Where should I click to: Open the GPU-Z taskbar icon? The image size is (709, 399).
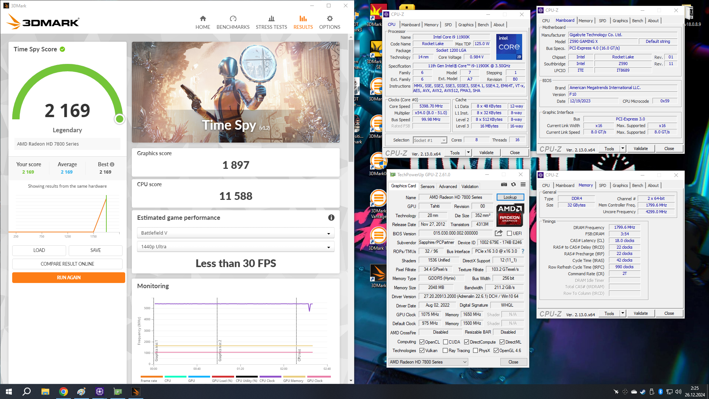(118, 392)
